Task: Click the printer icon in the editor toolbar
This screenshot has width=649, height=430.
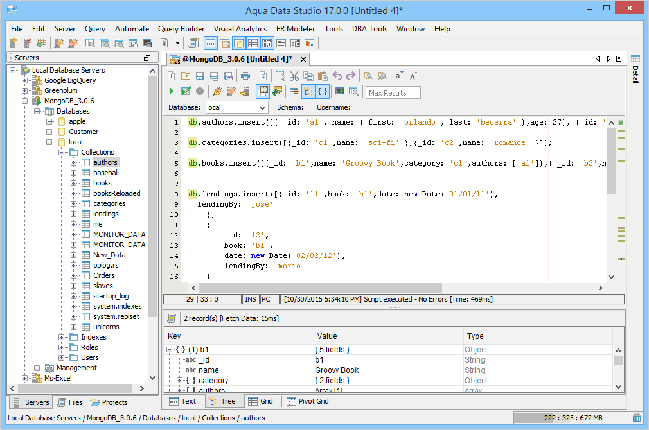Action: [x=245, y=76]
